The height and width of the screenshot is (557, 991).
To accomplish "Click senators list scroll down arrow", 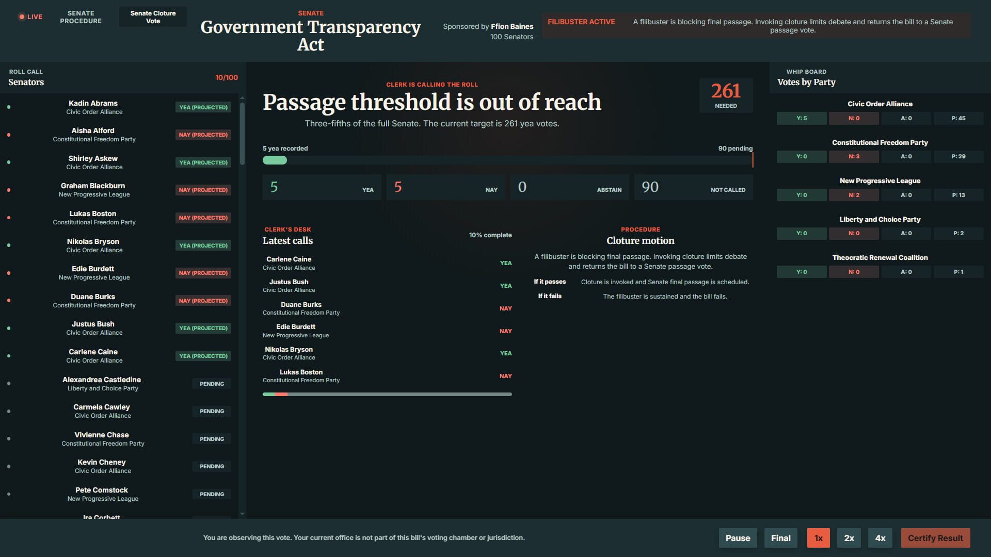I will click(x=242, y=514).
